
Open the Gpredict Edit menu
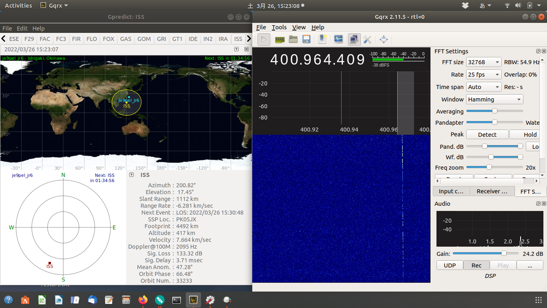pos(22,28)
